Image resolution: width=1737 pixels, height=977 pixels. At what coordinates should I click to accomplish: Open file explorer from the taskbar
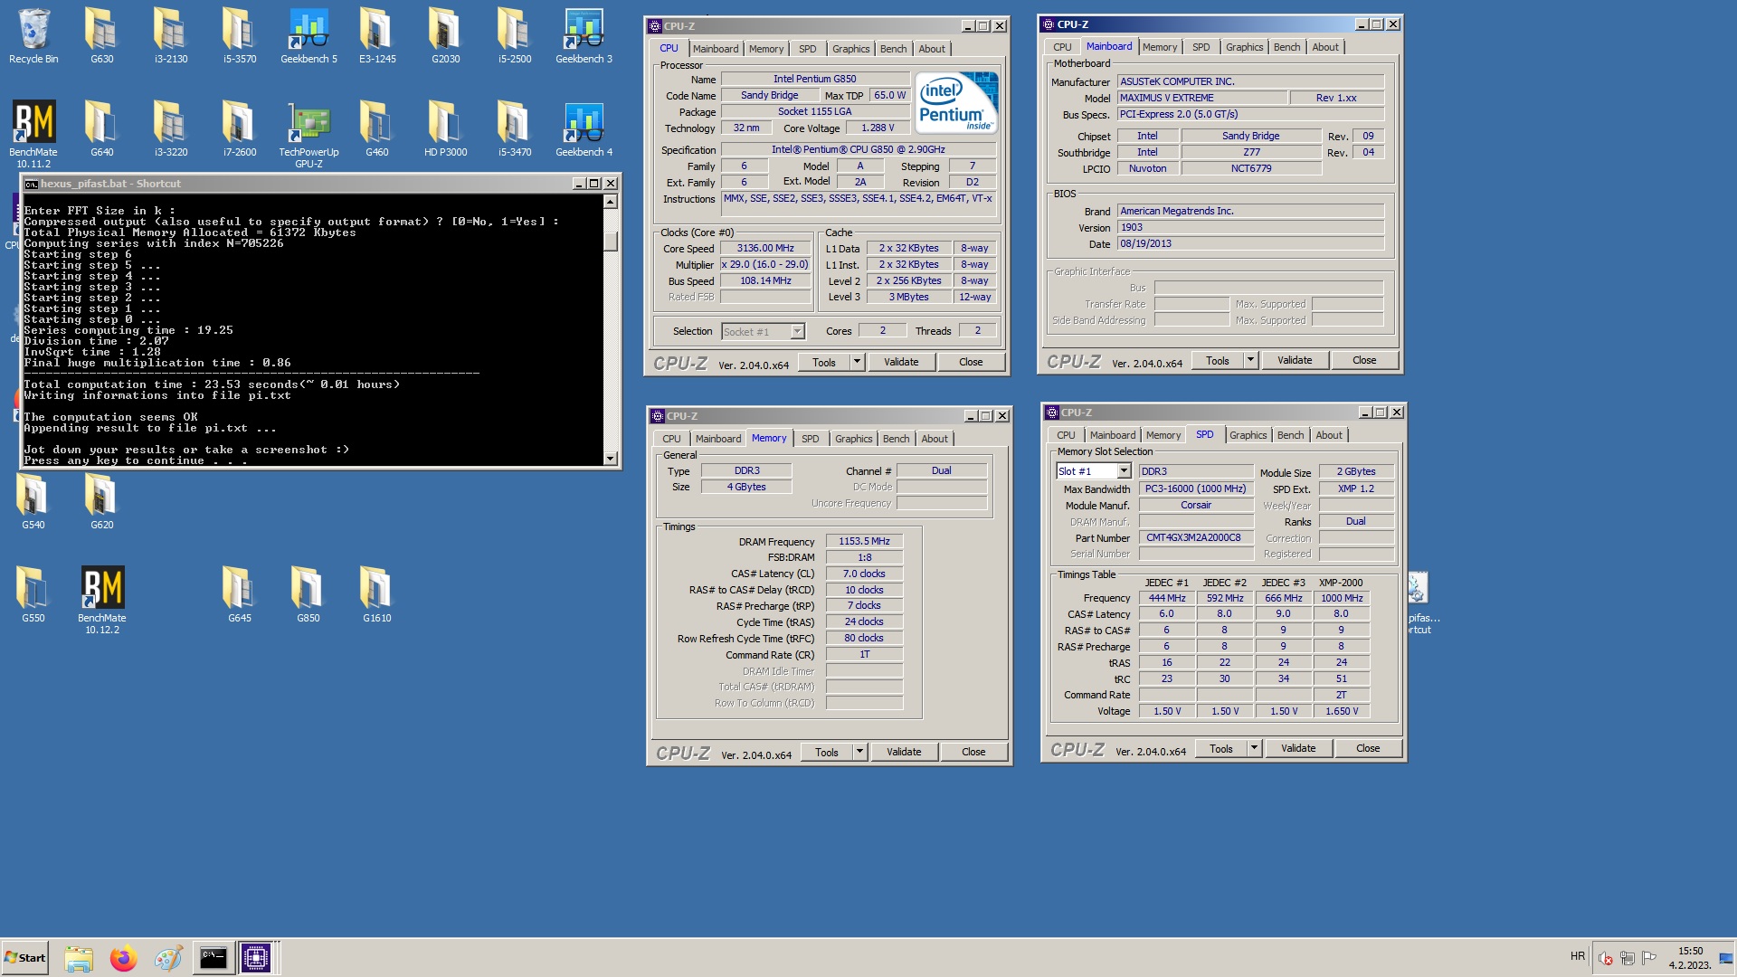pos(79,958)
